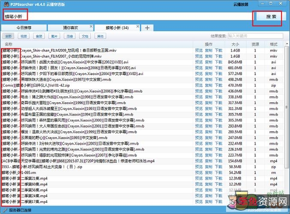The width and height of the screenshot is (290, 214).
Task: Click the P2PSearcher binoculars app icon
Action: click(x=6, y=4)
